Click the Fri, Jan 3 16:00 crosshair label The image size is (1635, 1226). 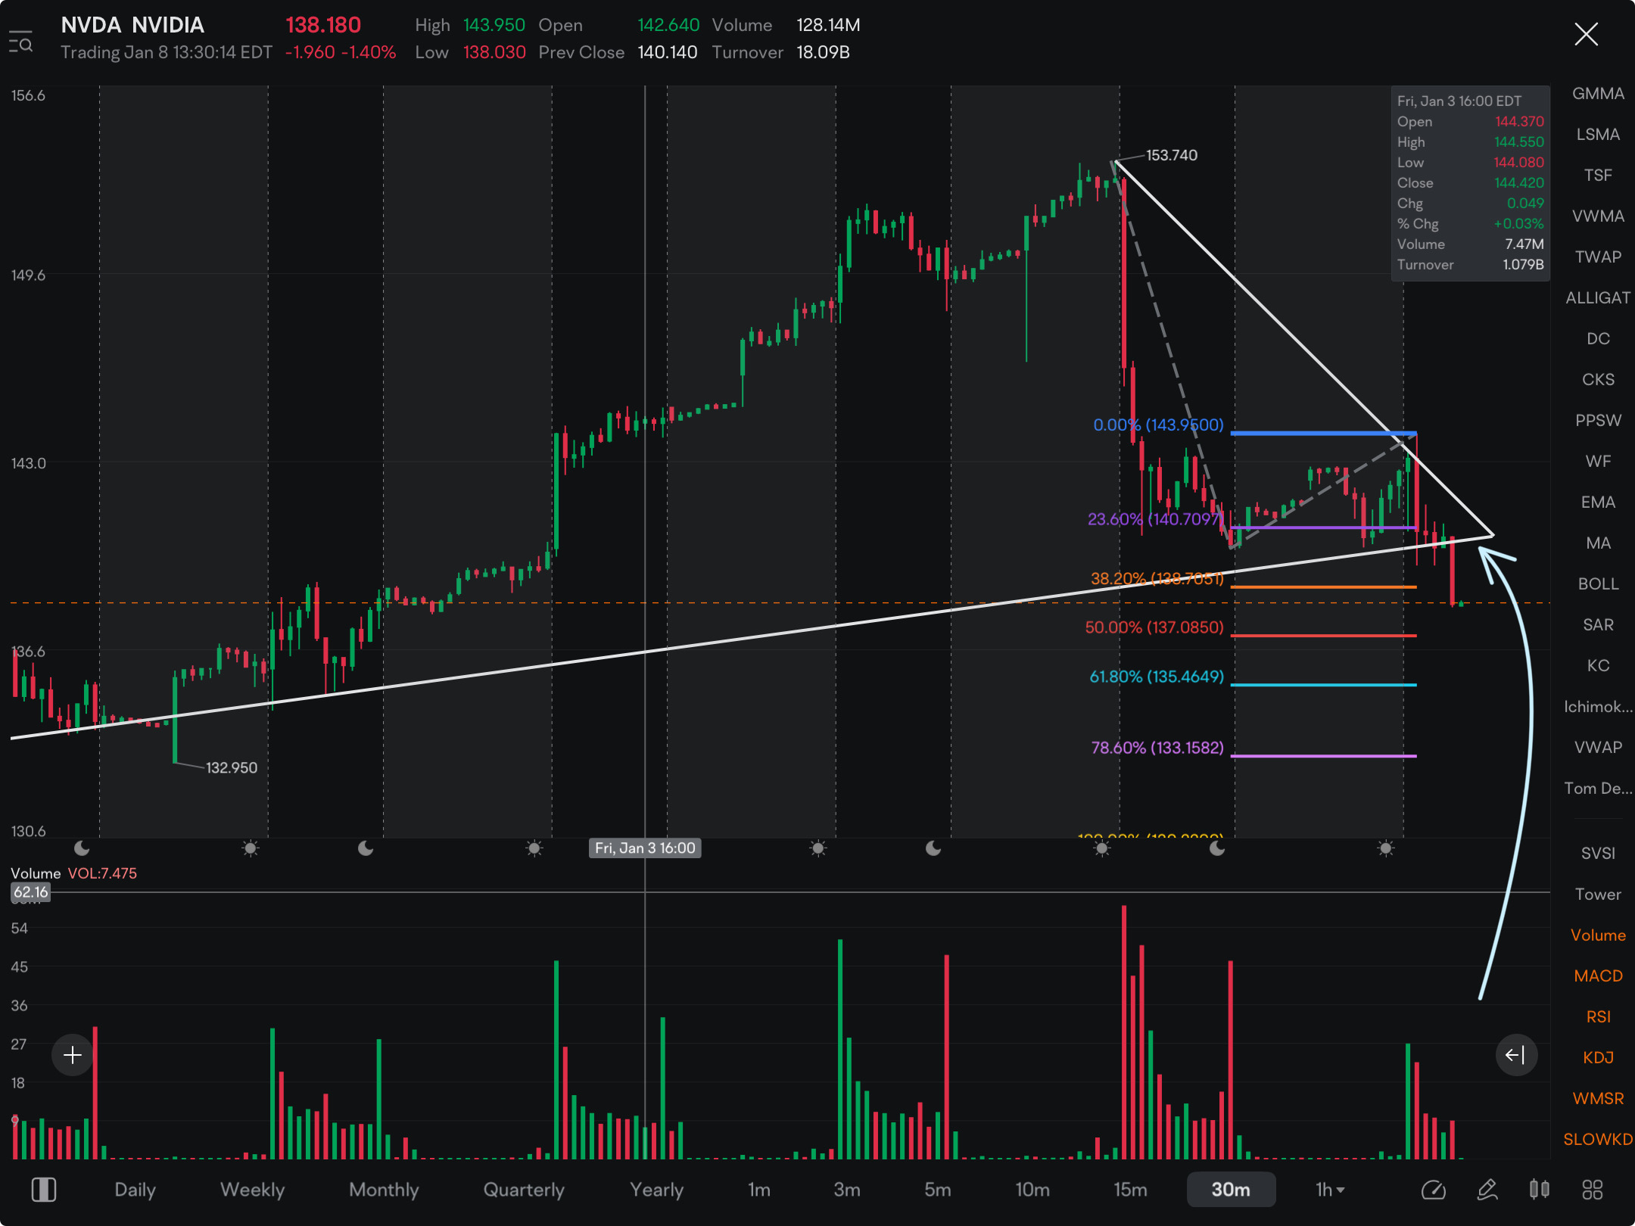click(645, 848)
